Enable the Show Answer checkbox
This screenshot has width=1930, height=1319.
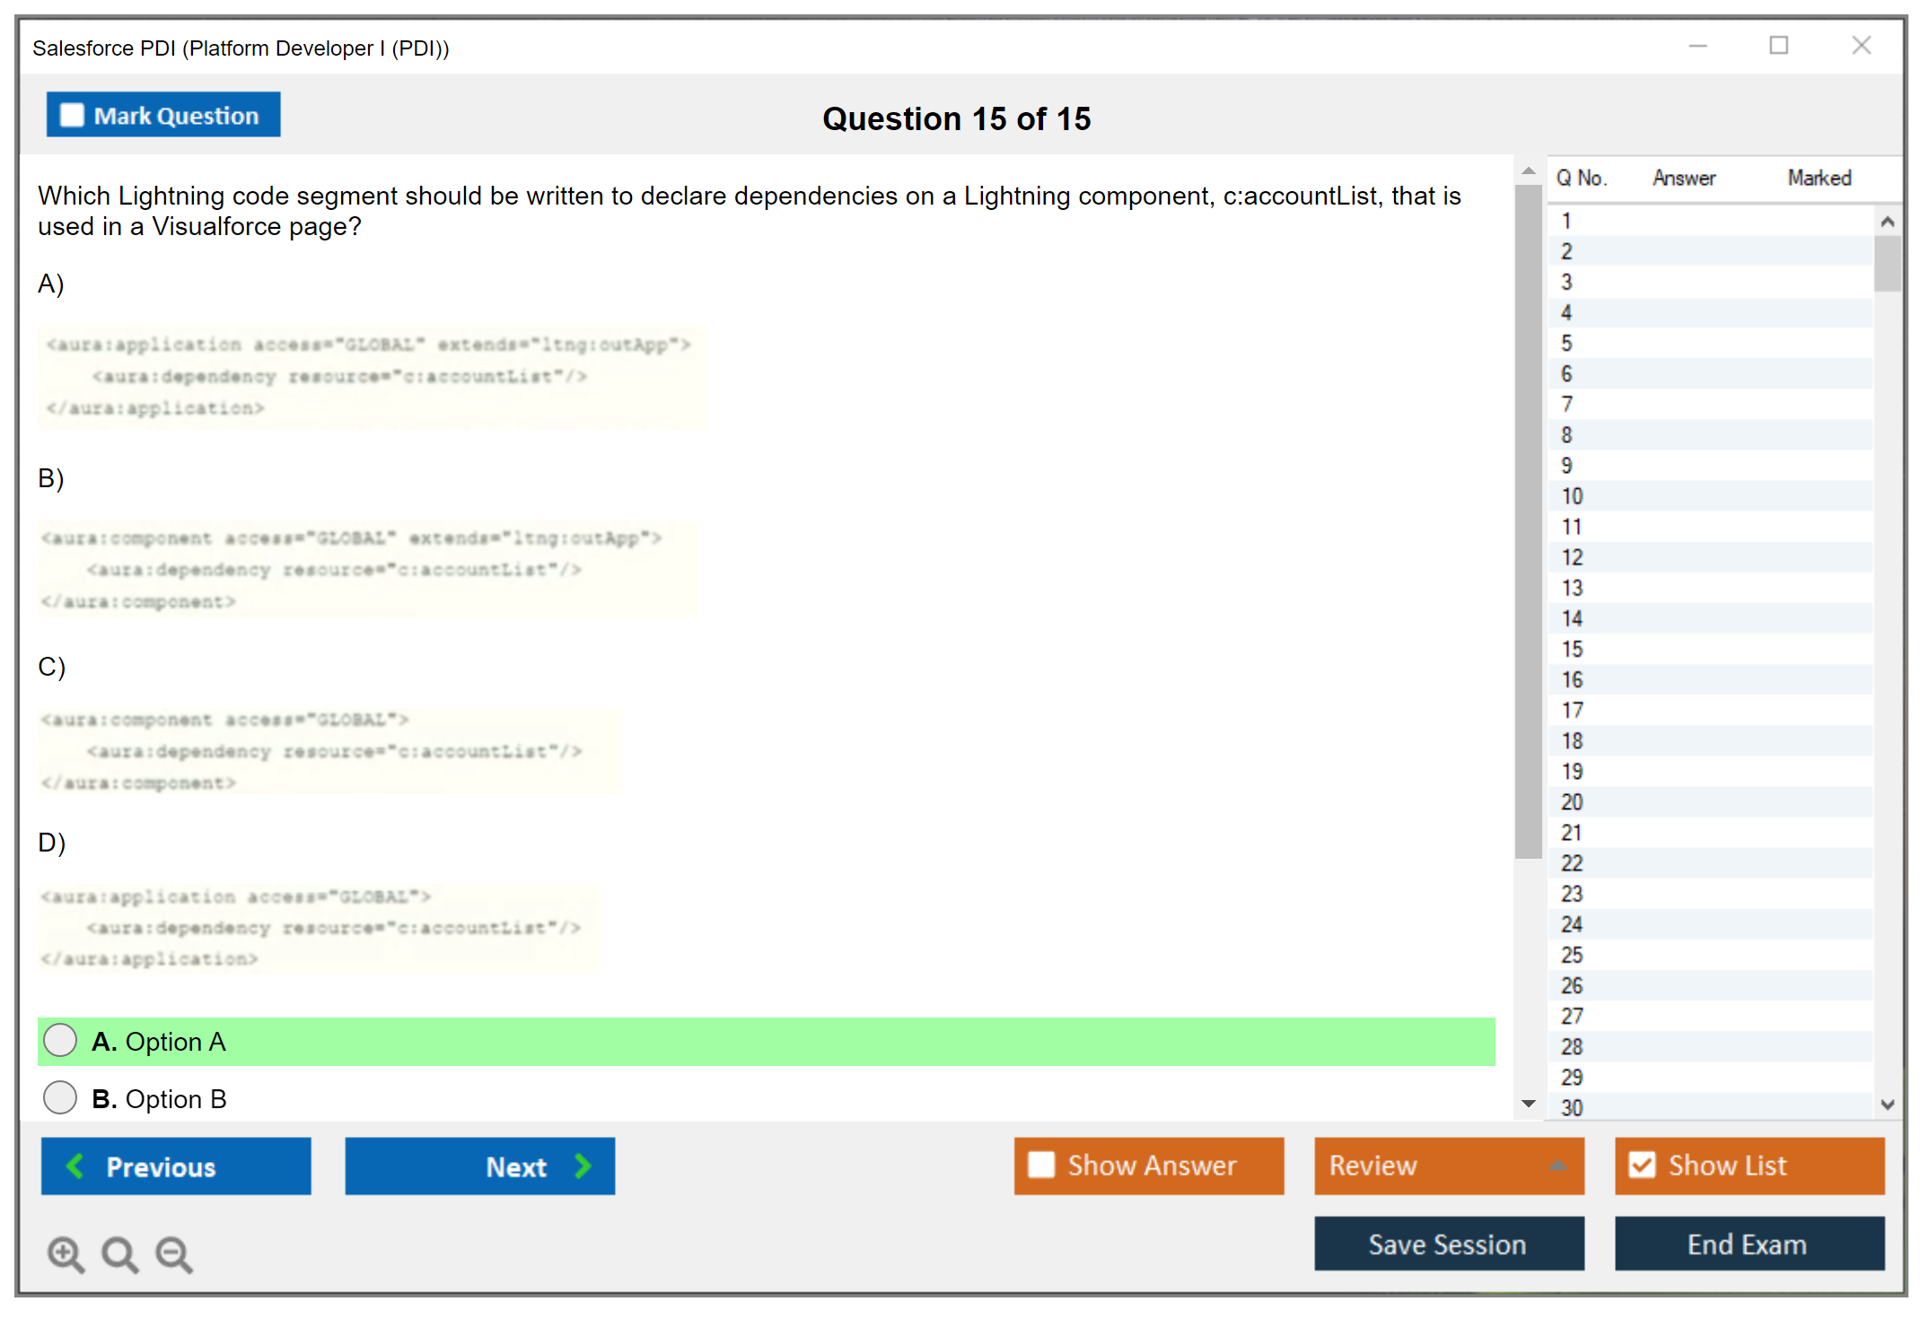pyautogui.click(x=1041, y=1165)
